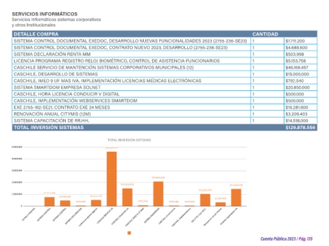Viewport: 329px width, 246px height.
Task: Click the orange legend square below the chart
Action: click(x=129, y=233)
